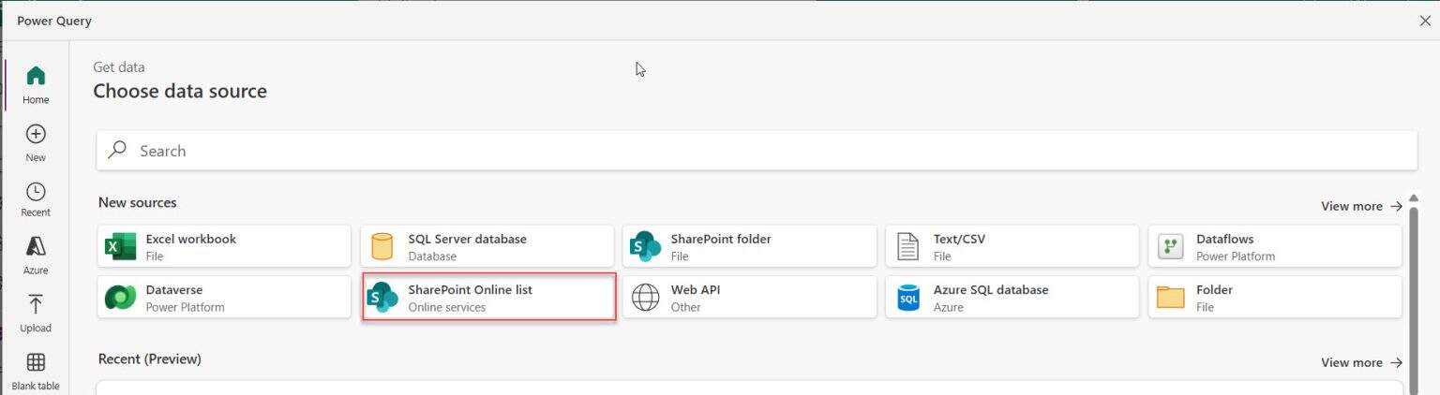Click the SQL Server database cylinder icon

382,246
